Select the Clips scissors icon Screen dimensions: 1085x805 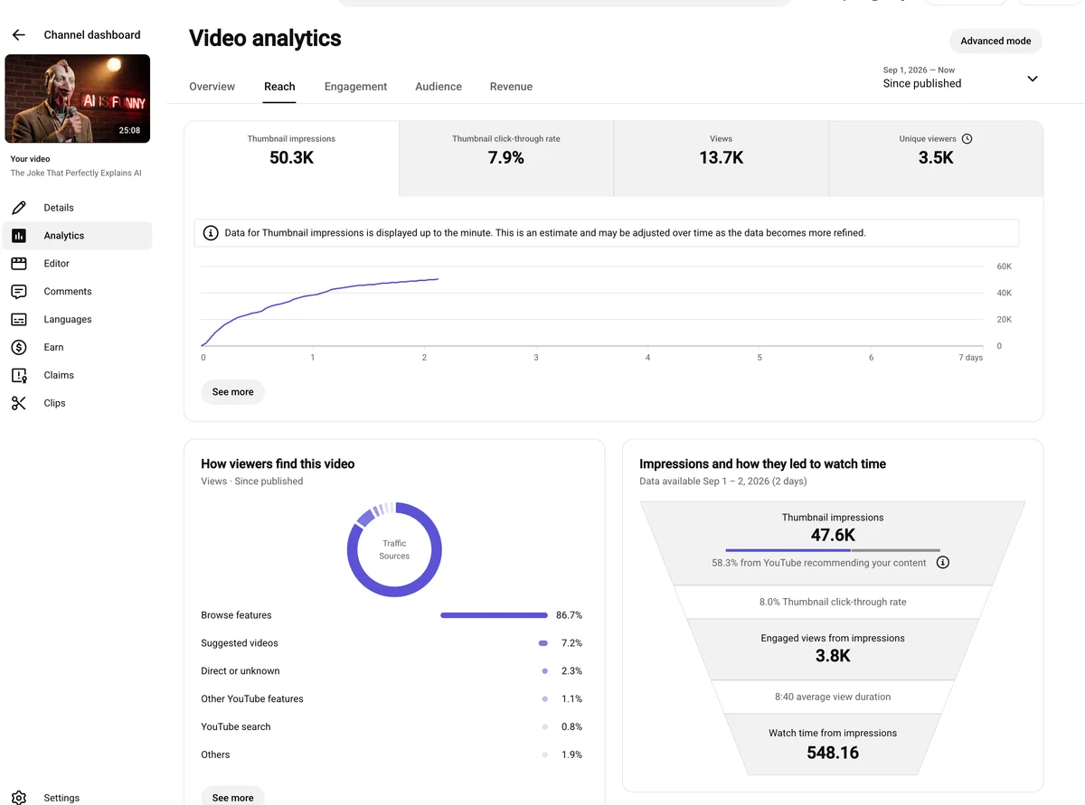[x=19, y=404]
